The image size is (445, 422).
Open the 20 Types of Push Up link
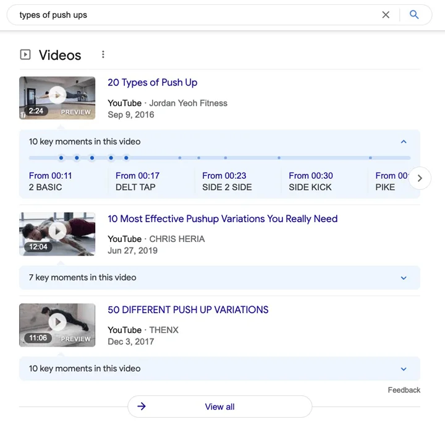[x=153, y=82]
